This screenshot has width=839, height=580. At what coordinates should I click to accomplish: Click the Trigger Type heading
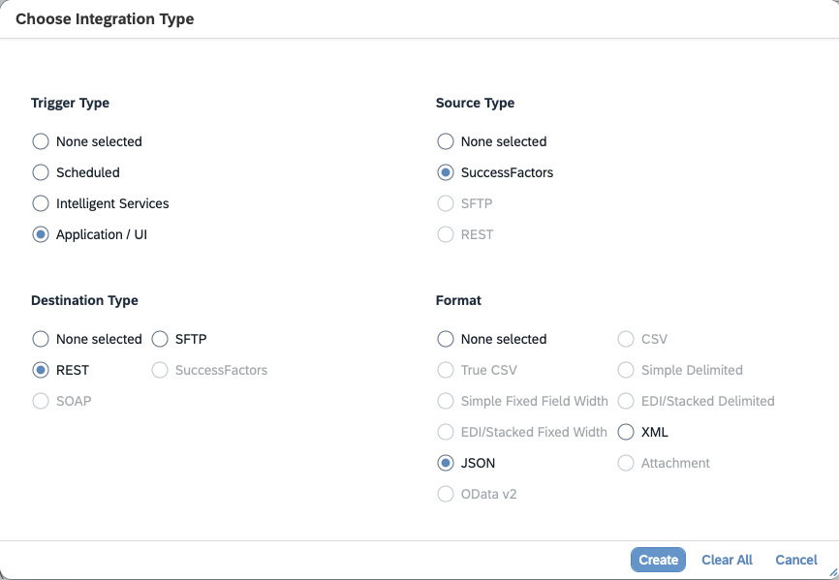pos(70,103)
